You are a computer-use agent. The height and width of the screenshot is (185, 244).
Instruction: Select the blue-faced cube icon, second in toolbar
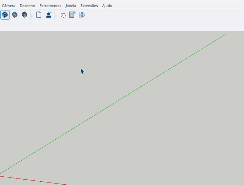[x=15, y=15]
